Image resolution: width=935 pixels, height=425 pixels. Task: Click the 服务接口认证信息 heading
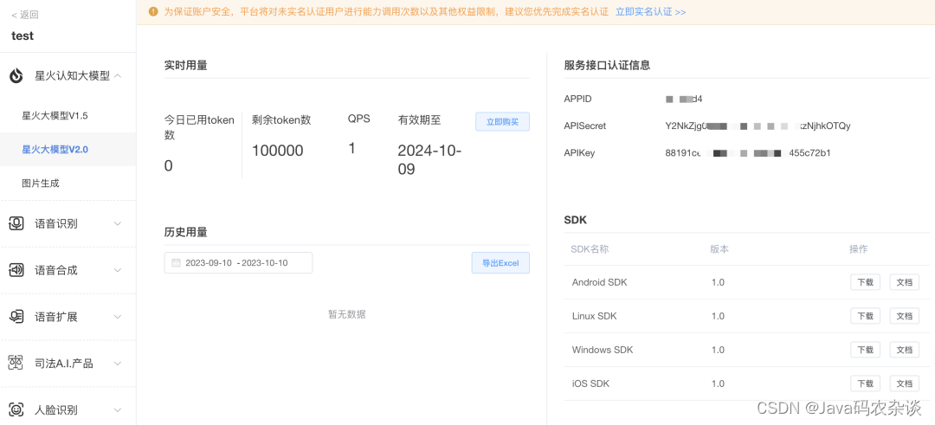coord(607,66)
